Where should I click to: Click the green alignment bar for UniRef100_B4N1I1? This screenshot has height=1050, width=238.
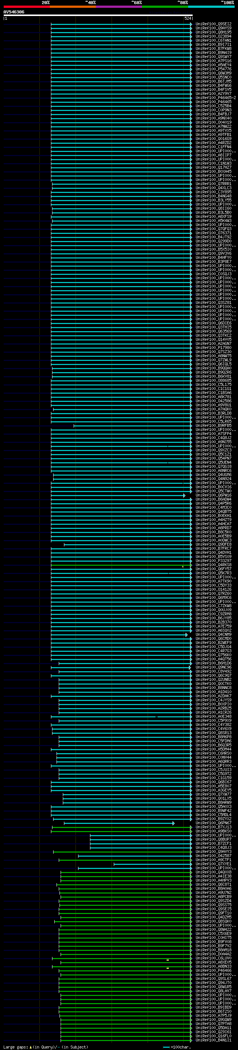point(126,1040)
